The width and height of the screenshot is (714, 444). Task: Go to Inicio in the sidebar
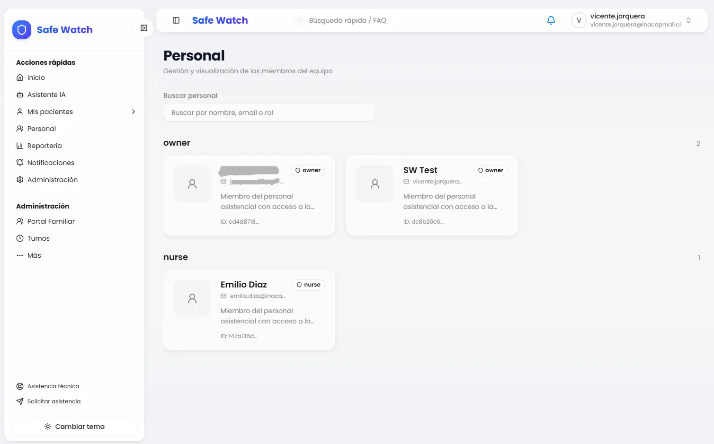tap(36, 78)
